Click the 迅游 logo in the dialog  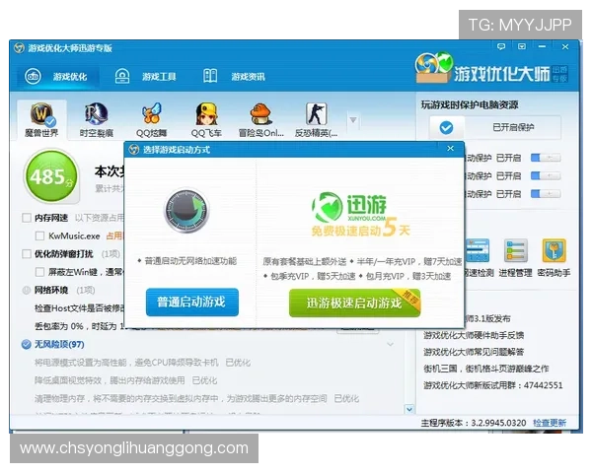tap(349, 207)
